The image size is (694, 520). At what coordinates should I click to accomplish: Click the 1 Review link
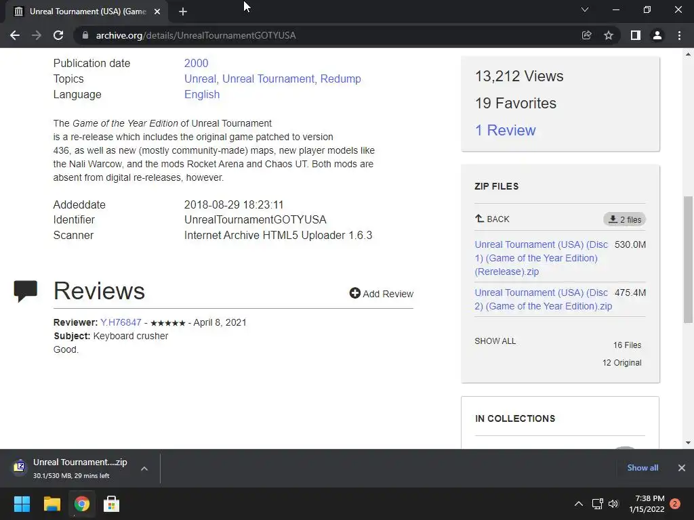click(x=505, y=131)
